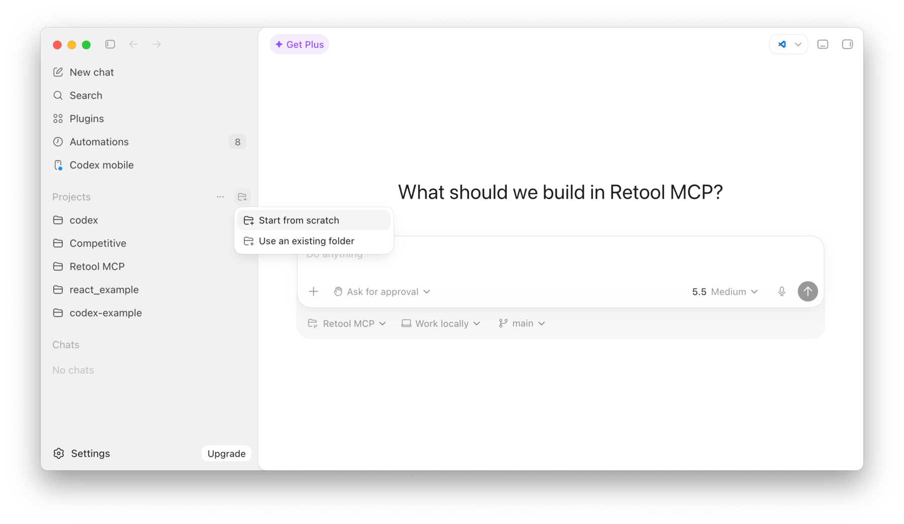This screenshot has width=904, height=524.
Task: Click the Competitive project folder icon
Action: 58,243
